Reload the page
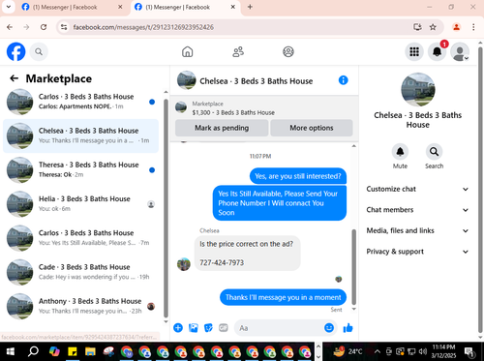This screenshot has height=361, width=484. [x=44, y=27]
